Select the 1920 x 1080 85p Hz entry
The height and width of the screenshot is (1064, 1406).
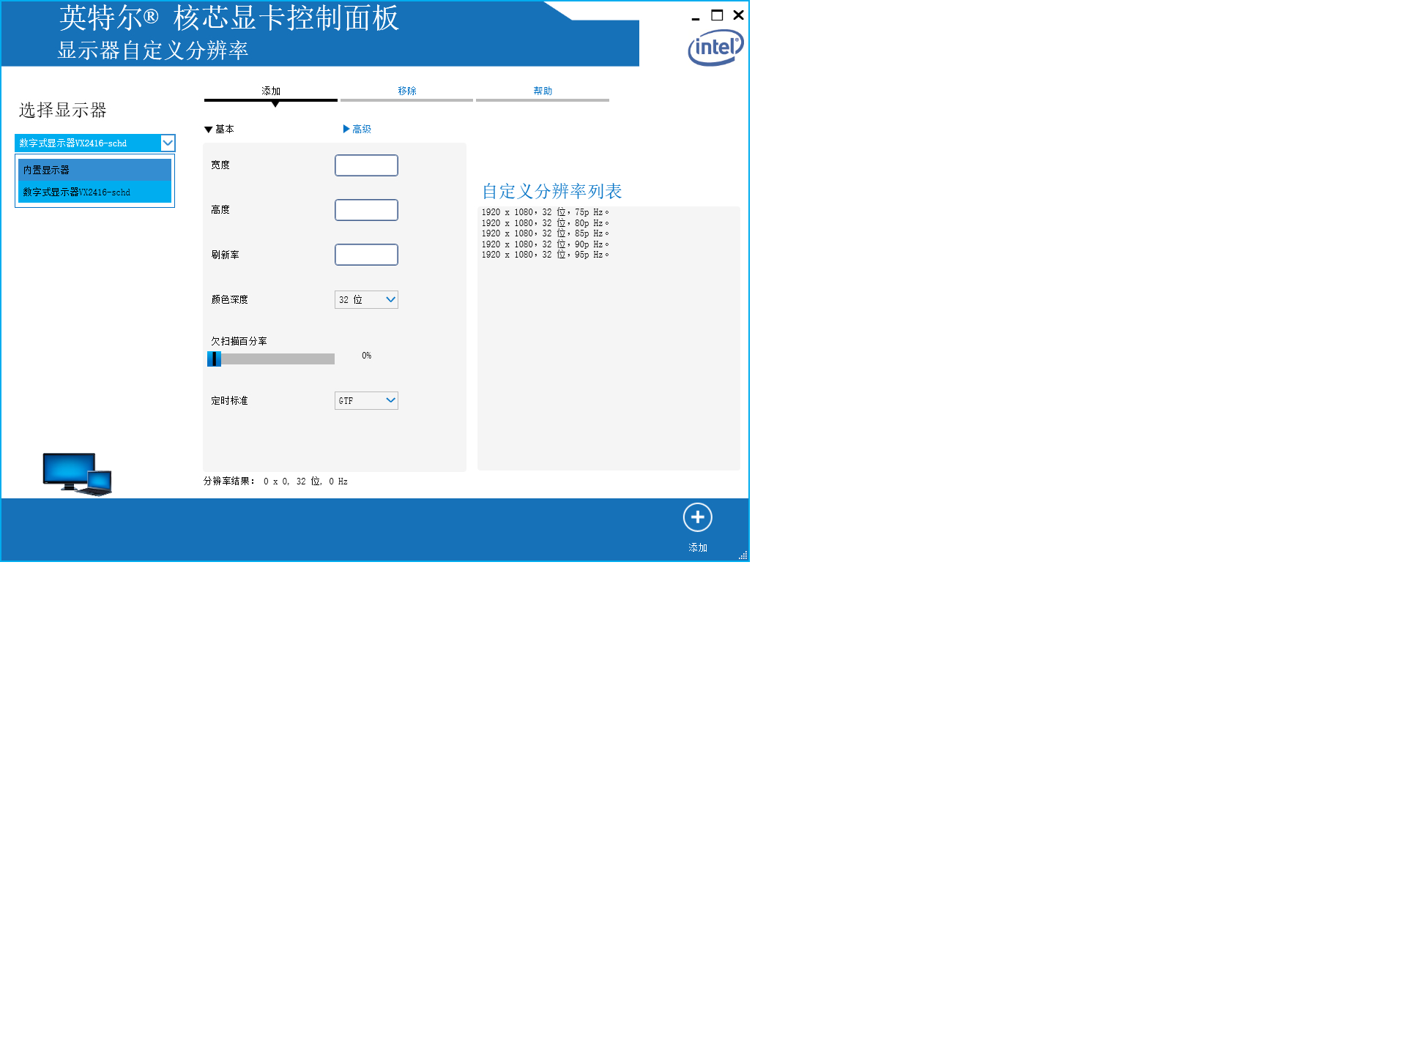click(x=545, y=233)
